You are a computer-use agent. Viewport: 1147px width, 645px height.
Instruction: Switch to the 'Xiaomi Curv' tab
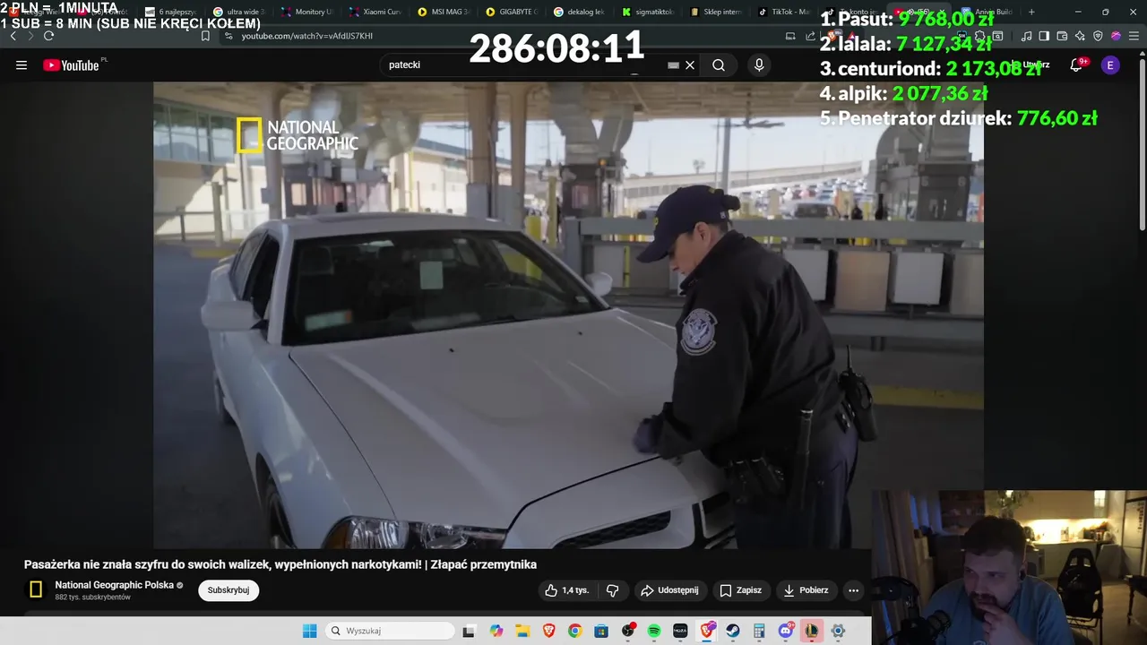pos(375,12)
